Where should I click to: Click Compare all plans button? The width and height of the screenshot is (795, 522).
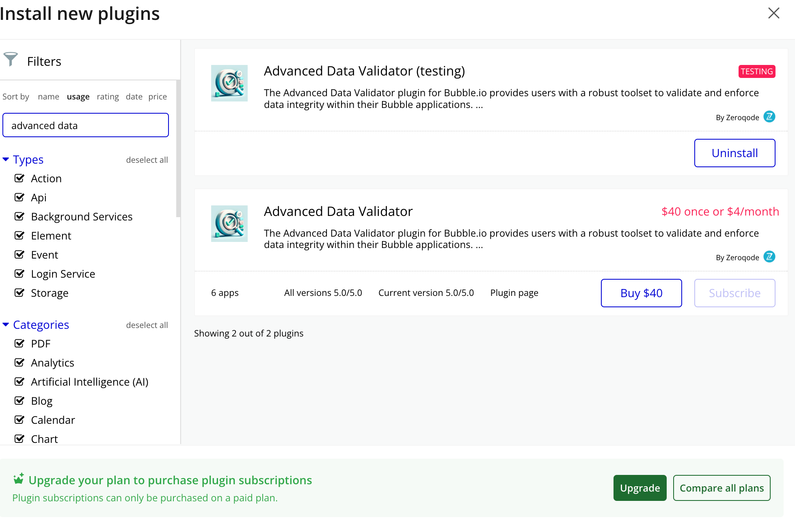click(x=722, y=488)
